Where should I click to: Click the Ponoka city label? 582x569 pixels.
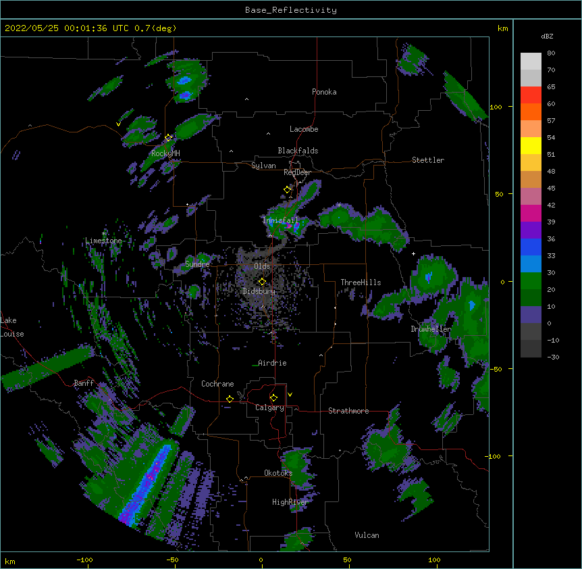[x=324, y=92]
